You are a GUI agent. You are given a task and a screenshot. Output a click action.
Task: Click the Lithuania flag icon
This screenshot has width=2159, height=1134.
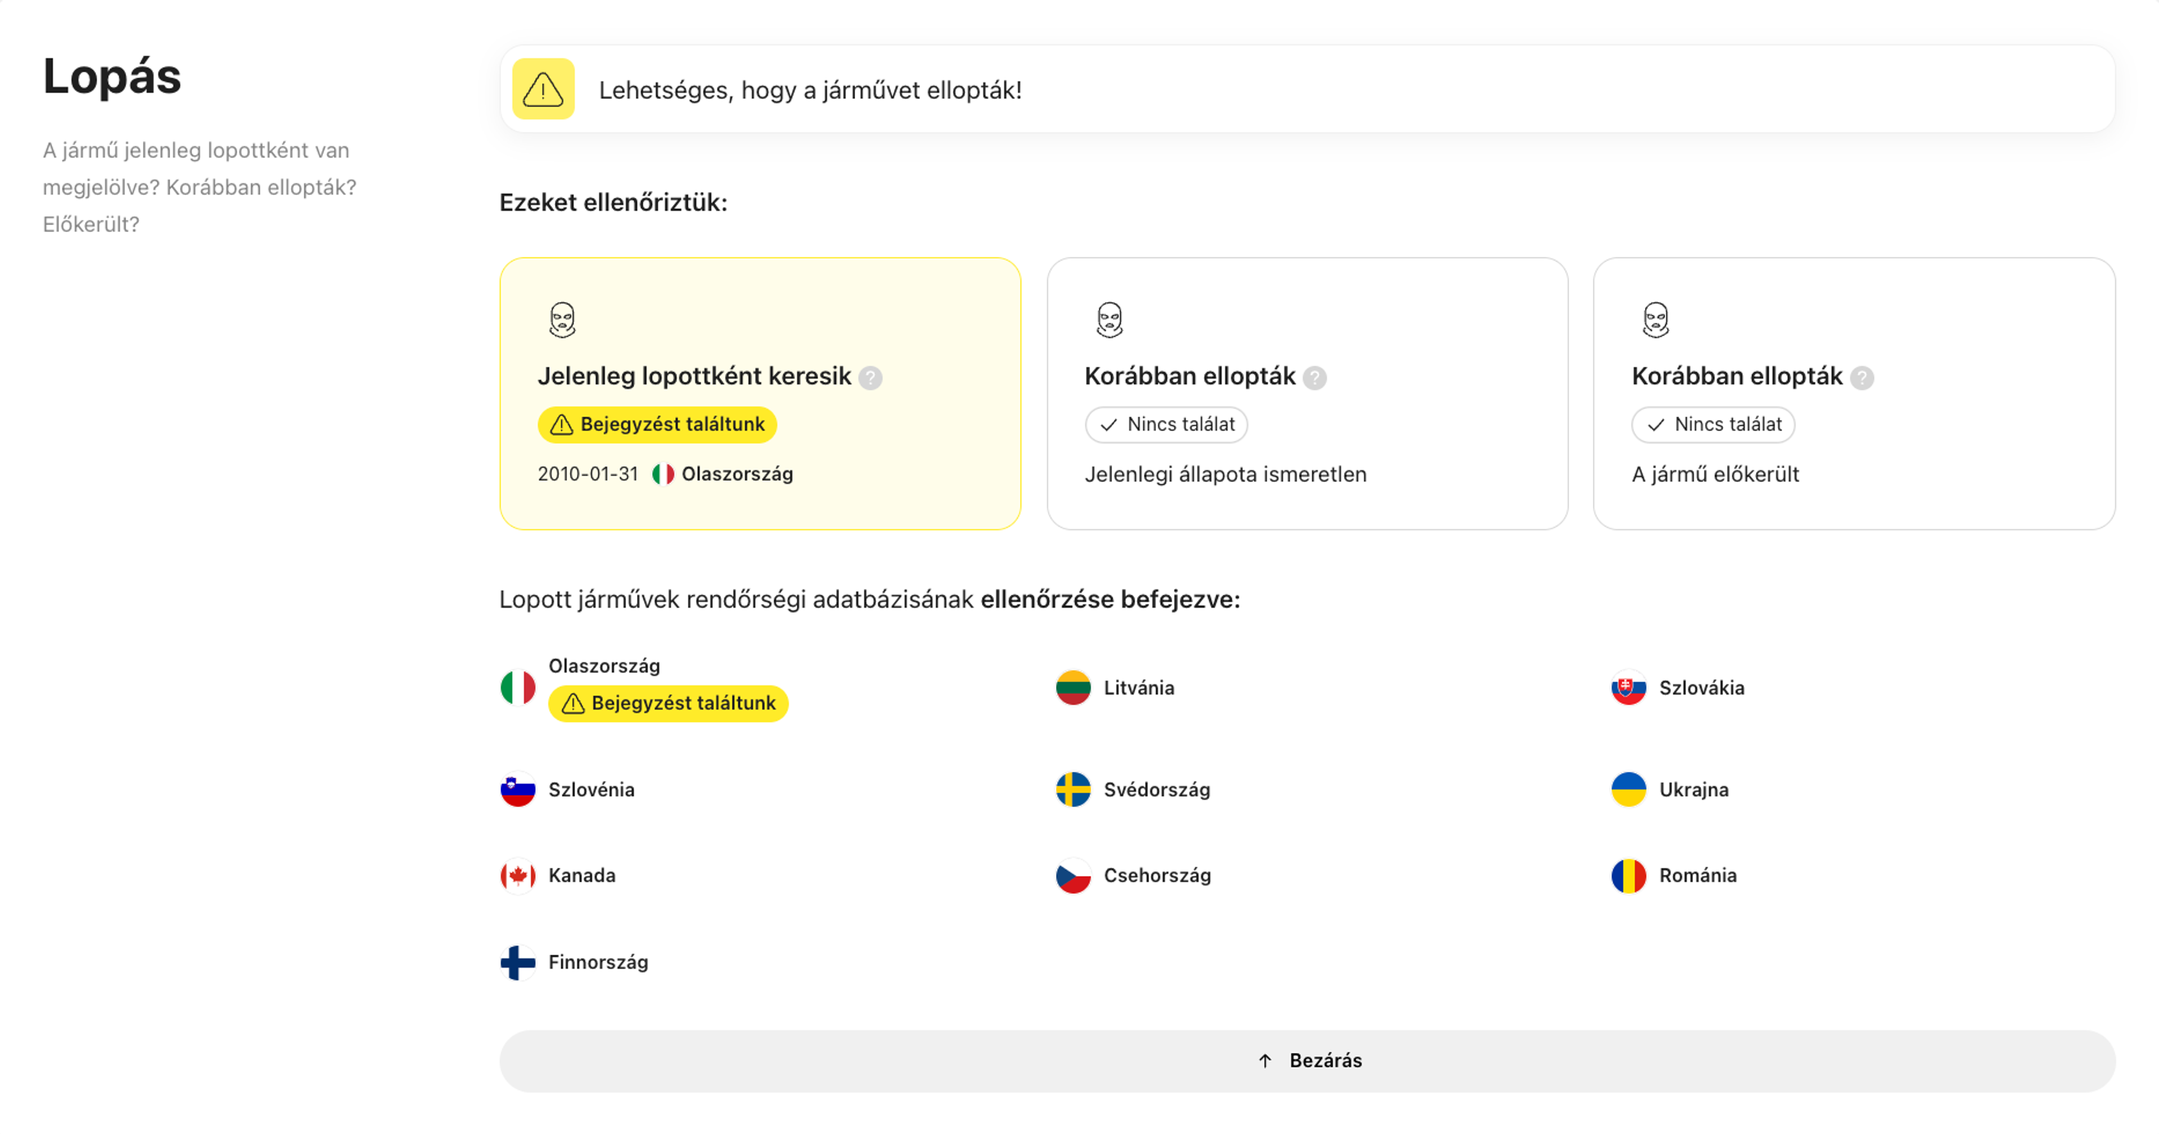1073,688
